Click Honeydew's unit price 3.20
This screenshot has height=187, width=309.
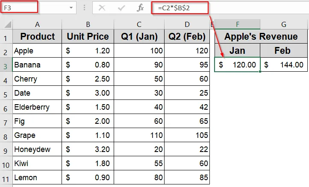[x=88, y=149]
